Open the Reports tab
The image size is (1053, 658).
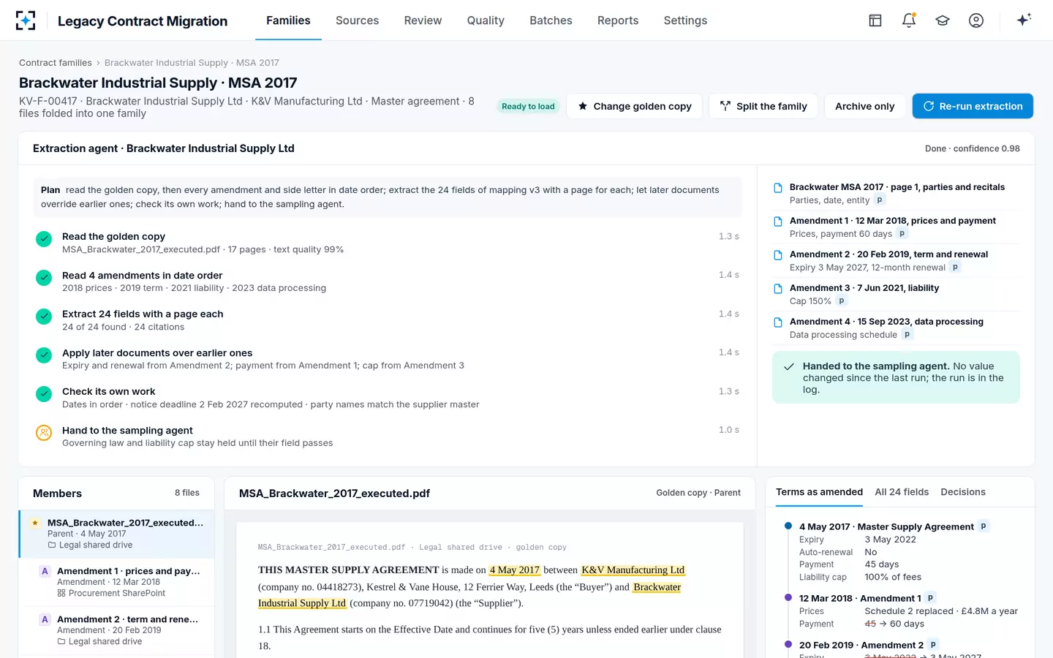click(618, 20)
